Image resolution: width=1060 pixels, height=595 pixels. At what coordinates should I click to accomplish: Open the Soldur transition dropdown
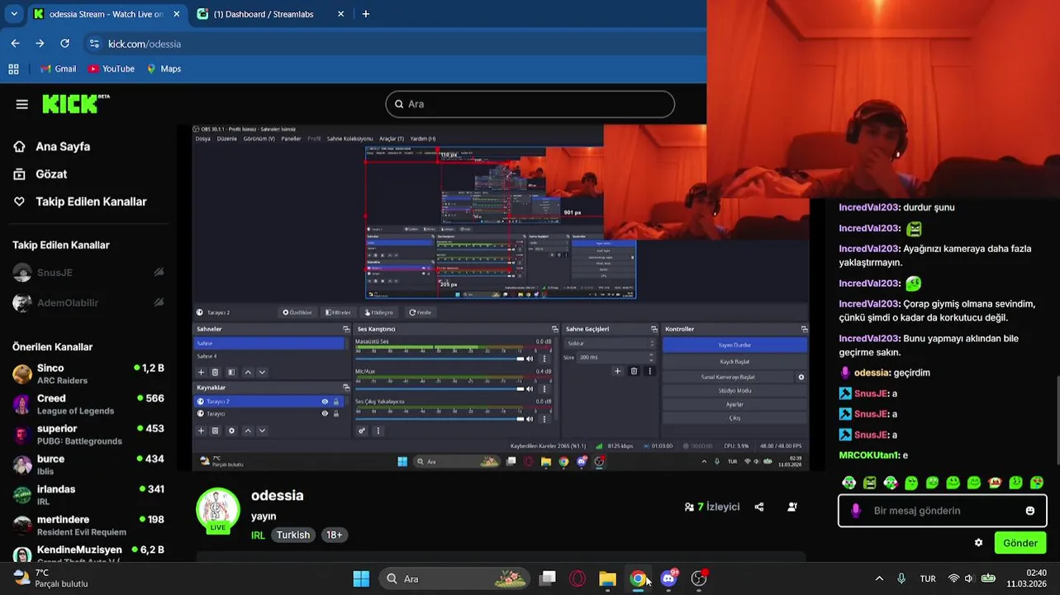coord(611,343)
